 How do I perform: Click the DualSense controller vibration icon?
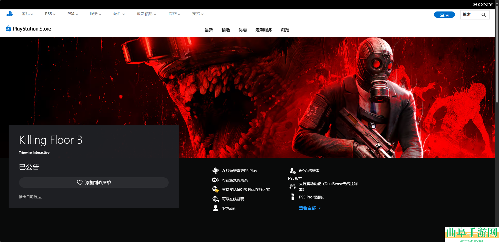[293, 186]
